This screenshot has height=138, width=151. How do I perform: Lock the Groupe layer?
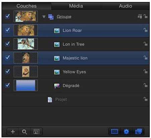click(x=145, y=16)
